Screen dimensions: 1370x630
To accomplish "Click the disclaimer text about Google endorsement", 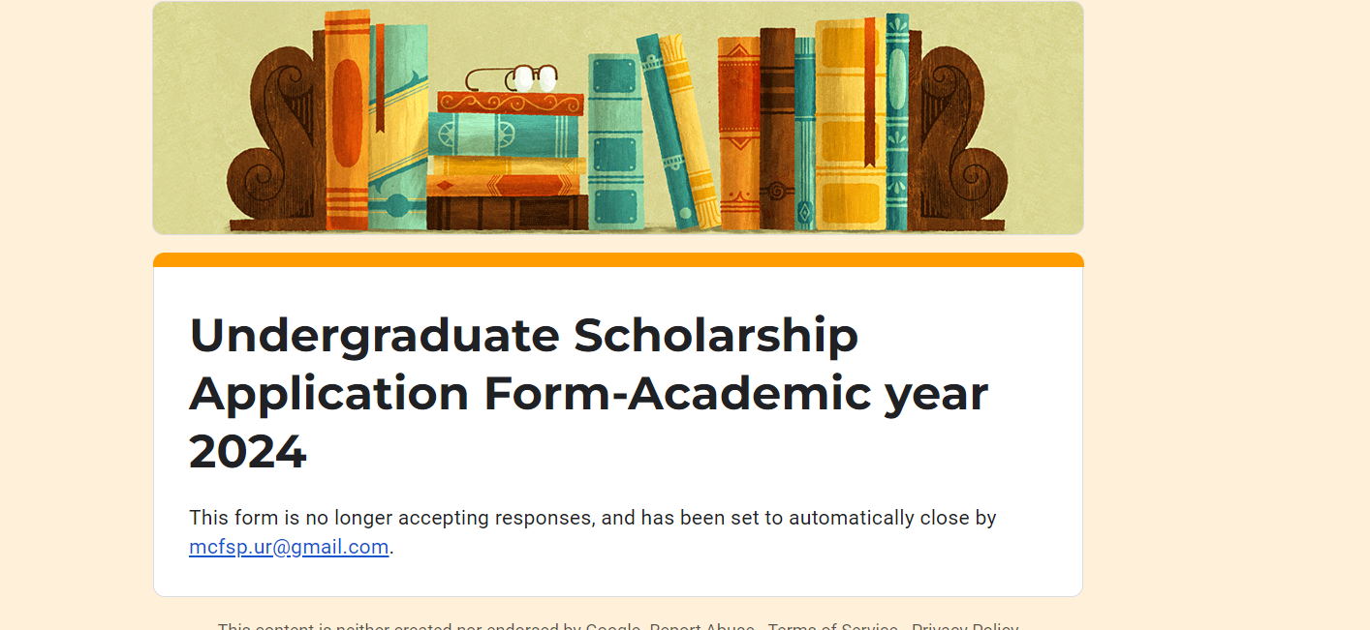I will click(429, 626).
